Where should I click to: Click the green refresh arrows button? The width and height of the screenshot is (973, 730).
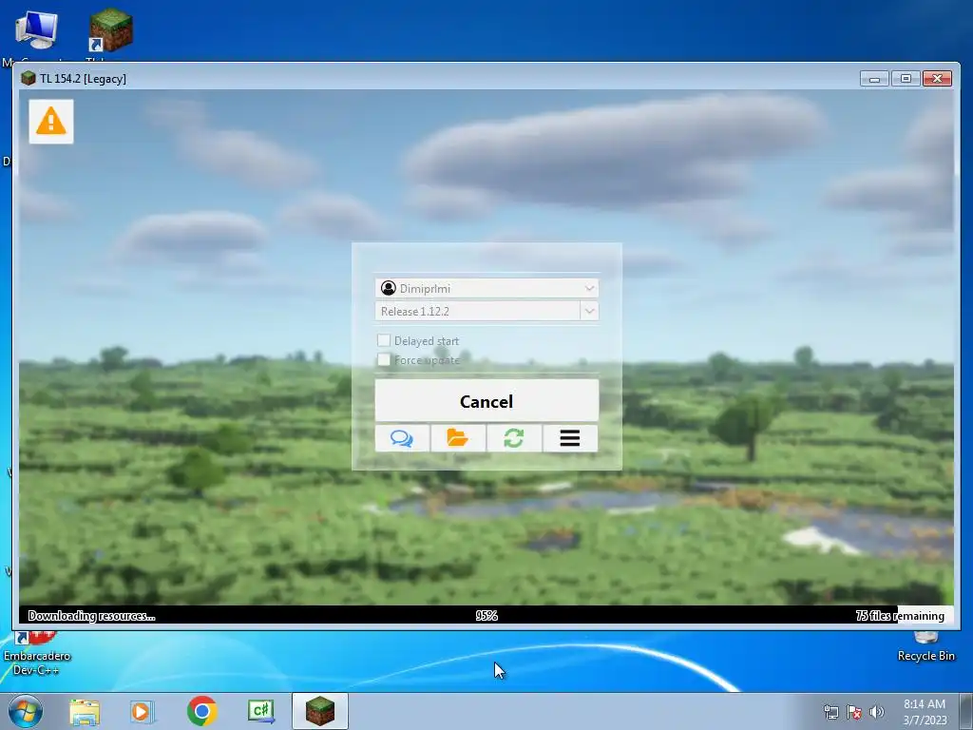pyautogui.click(x=514, y=438)
